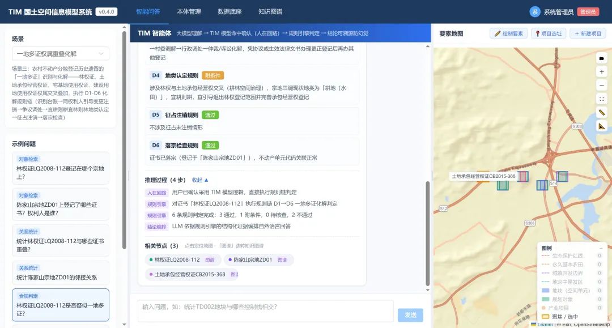Click the 通过 tag on rule D5
The width and height of the screenshot is (612, 328).
click(210, 115)
